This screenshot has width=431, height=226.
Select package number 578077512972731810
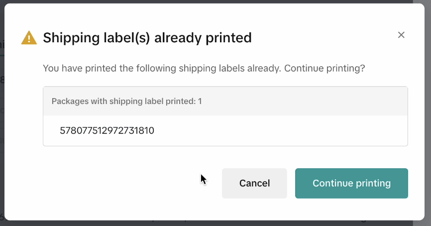pos(107,131)
